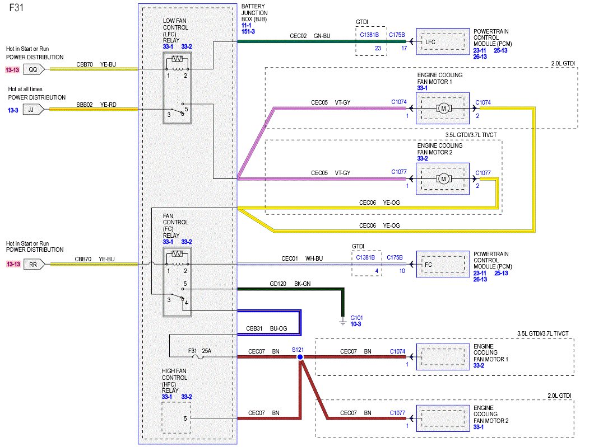Select the High Fan Control relay dashed box
The image size is (594, 447).
click(x=176, y=417)
